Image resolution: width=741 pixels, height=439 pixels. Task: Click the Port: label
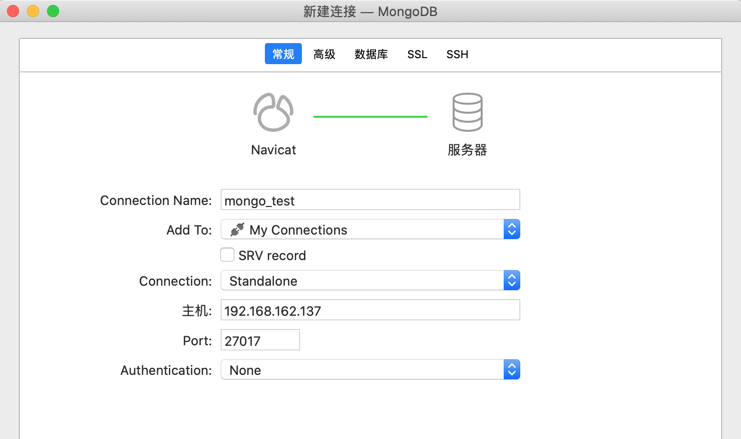click(x=197, y=341)
